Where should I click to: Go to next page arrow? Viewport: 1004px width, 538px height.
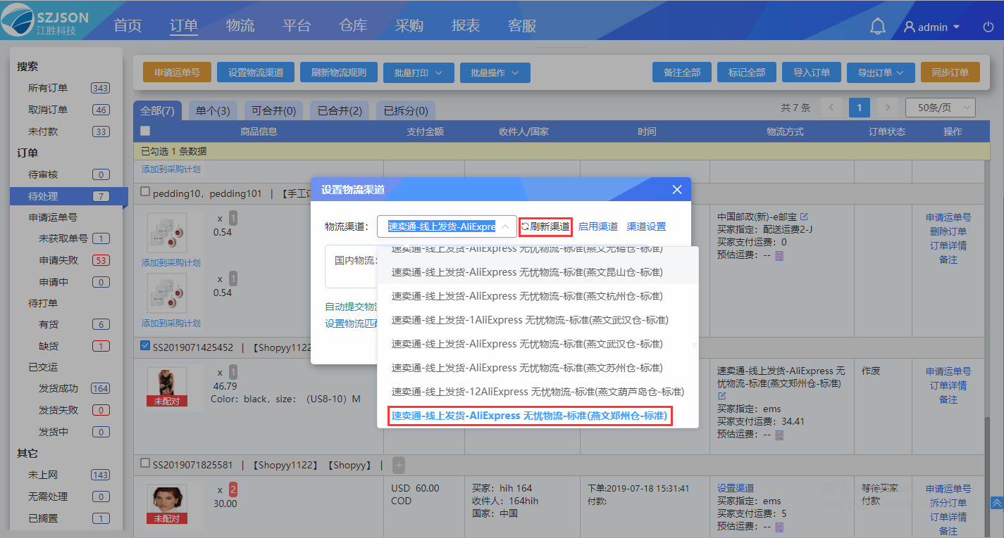point(888,108)
